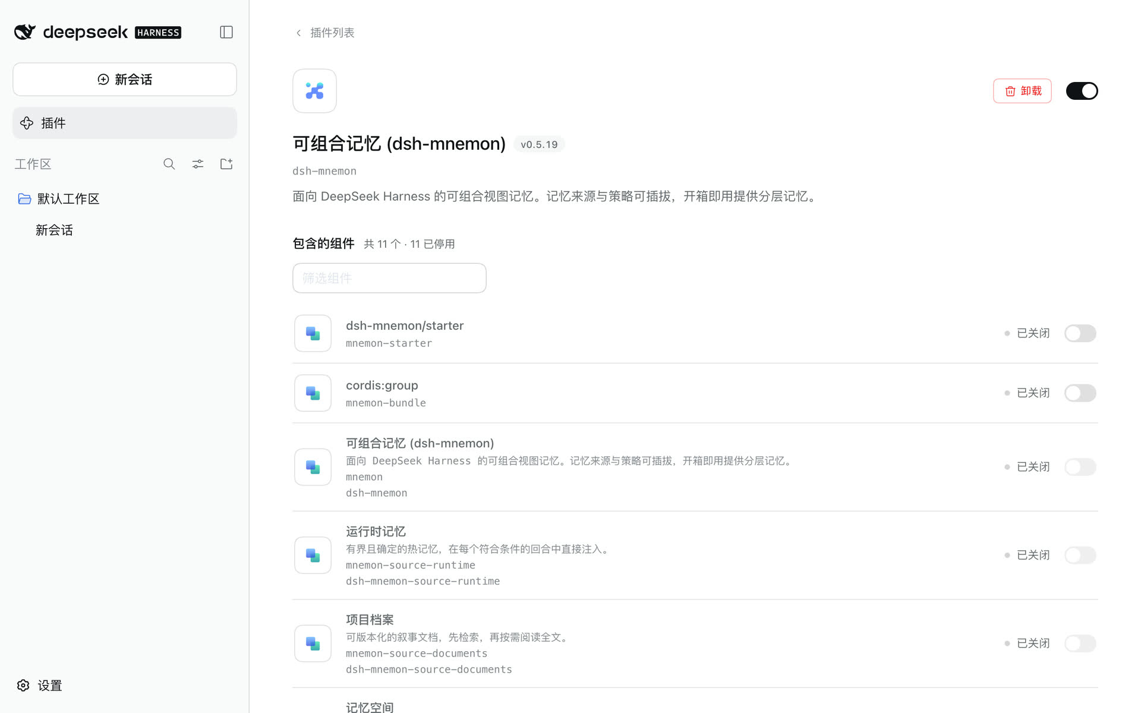
Task: Enable the dsh-mnemon/starter component
Action: click(1080, 333)
